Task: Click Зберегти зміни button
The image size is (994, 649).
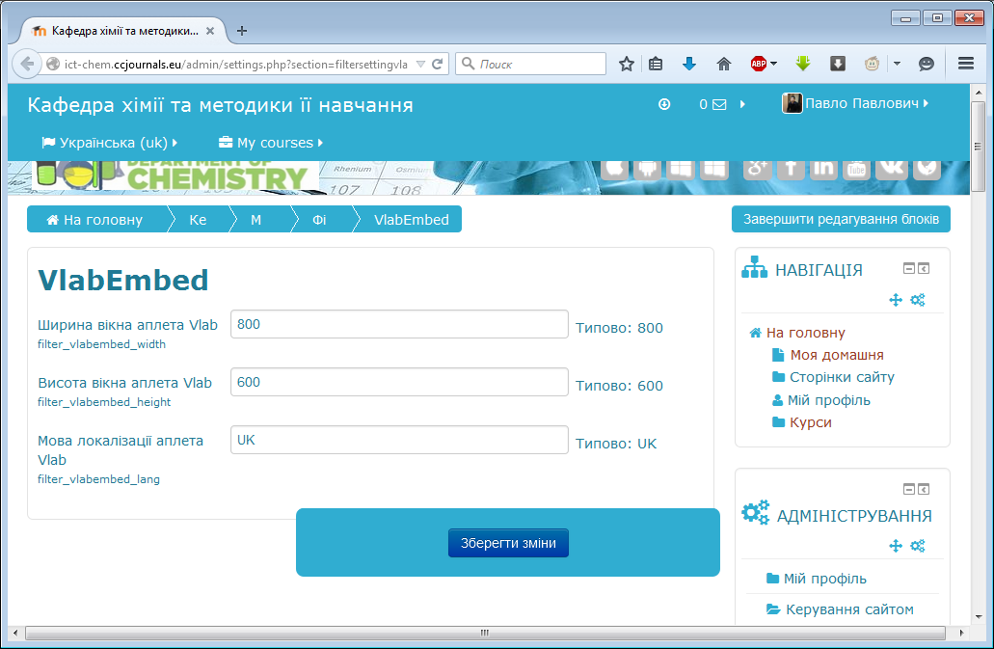Action: (x=508, y=543)
